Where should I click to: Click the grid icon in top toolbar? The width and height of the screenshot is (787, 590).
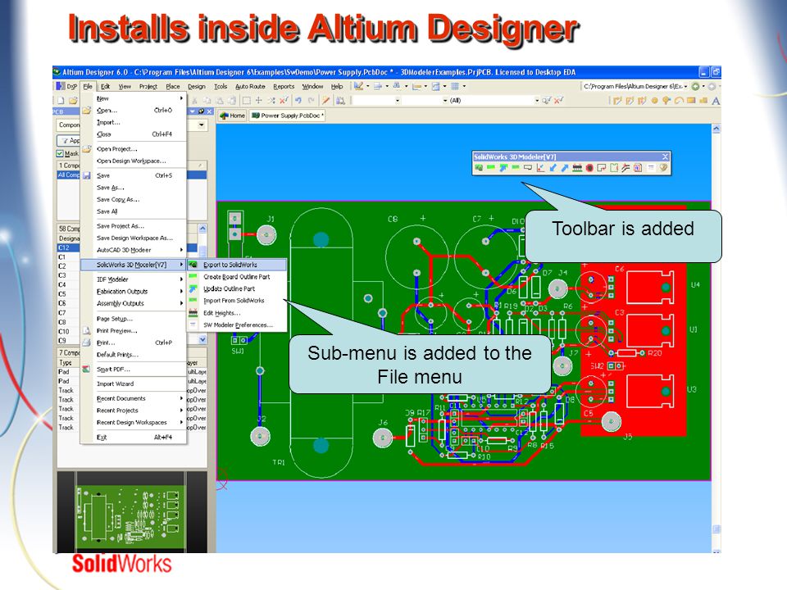pyautogui.click(x=455, y=86)
